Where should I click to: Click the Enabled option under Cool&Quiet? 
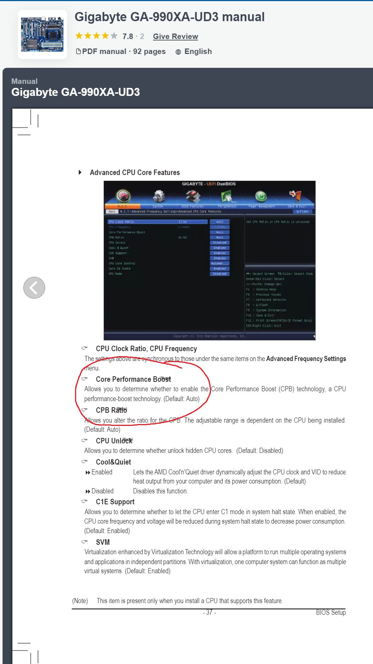102,472
